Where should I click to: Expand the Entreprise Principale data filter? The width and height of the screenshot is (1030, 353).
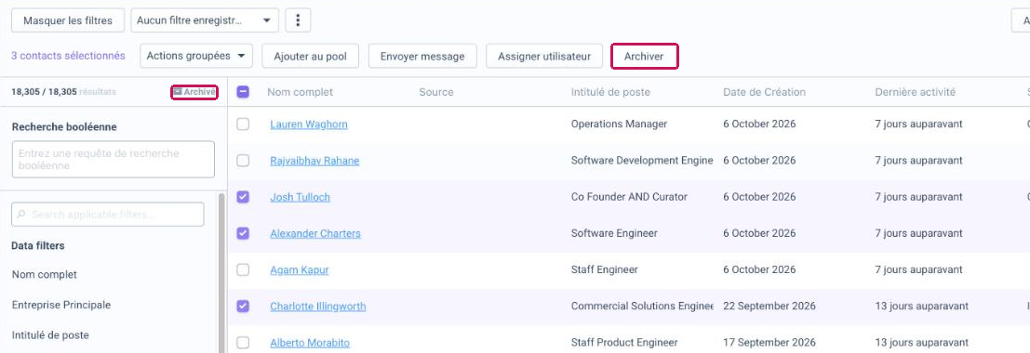point(61,305)
